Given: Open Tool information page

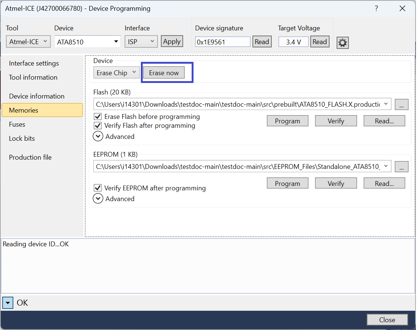Looking at the screenshot, I should point(33,77).
